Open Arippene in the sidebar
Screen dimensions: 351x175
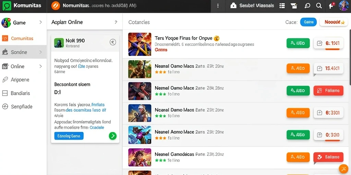coord(20,80)
